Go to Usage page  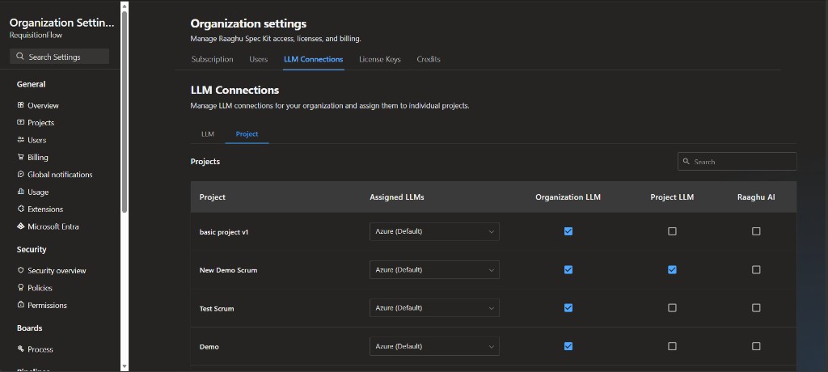38,192
